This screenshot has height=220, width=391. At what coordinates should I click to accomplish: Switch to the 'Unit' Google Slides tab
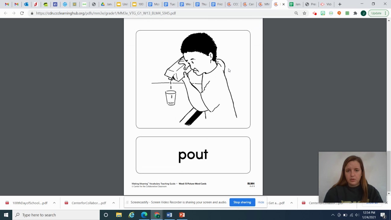(x=122, y=4)
